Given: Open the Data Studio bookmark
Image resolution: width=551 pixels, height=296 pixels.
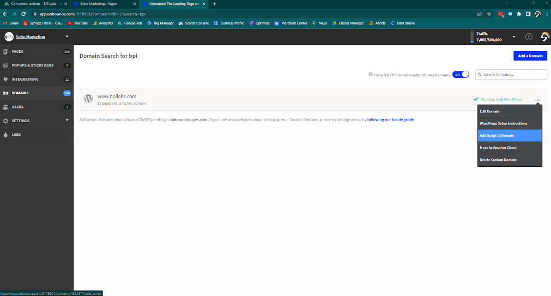Looking at the screenshot, I should pyautogui.click(x=402, y=23).
